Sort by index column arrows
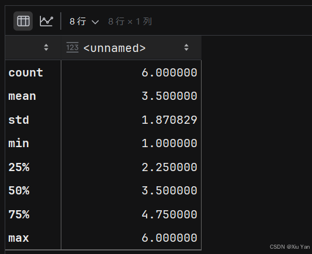This screenshot has height=254, width=312. 46,47
